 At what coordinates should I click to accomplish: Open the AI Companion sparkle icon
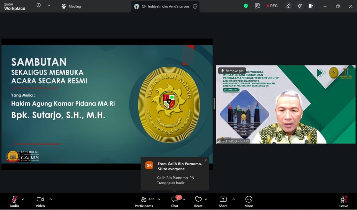[x=299, y=6]
